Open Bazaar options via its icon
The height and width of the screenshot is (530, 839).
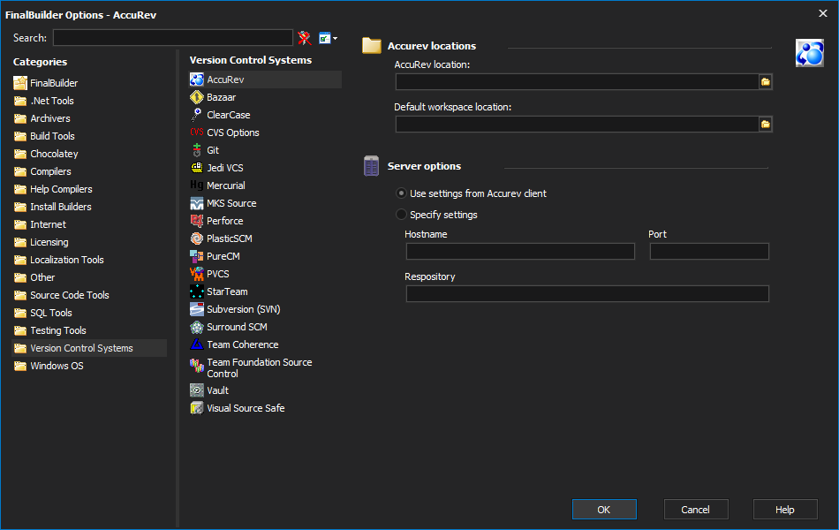pos(197,97)
